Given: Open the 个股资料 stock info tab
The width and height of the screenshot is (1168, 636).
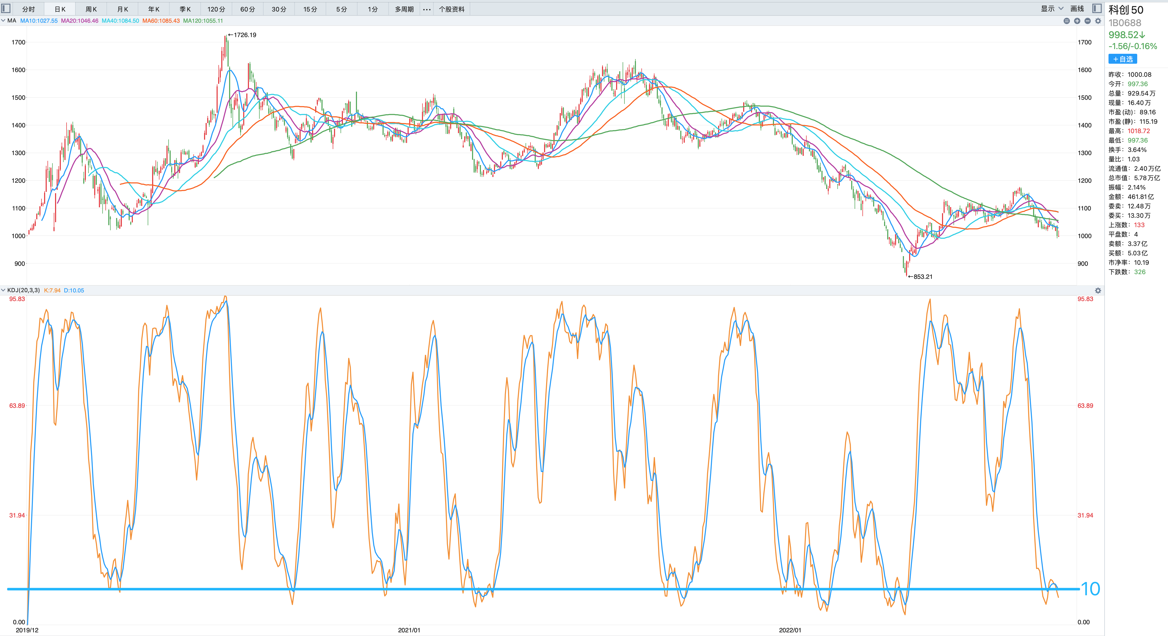Looking at the screenshot, I should tap(452, 9).
